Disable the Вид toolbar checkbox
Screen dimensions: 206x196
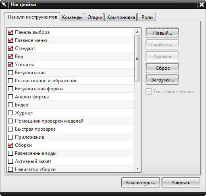click(x=10, y=56)
